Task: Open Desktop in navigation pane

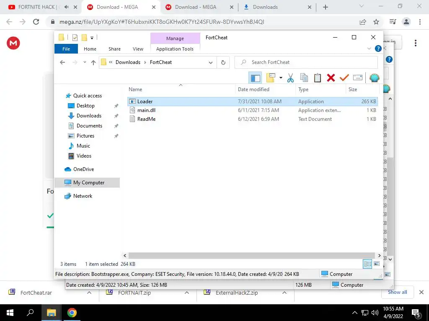Action: 85,106
